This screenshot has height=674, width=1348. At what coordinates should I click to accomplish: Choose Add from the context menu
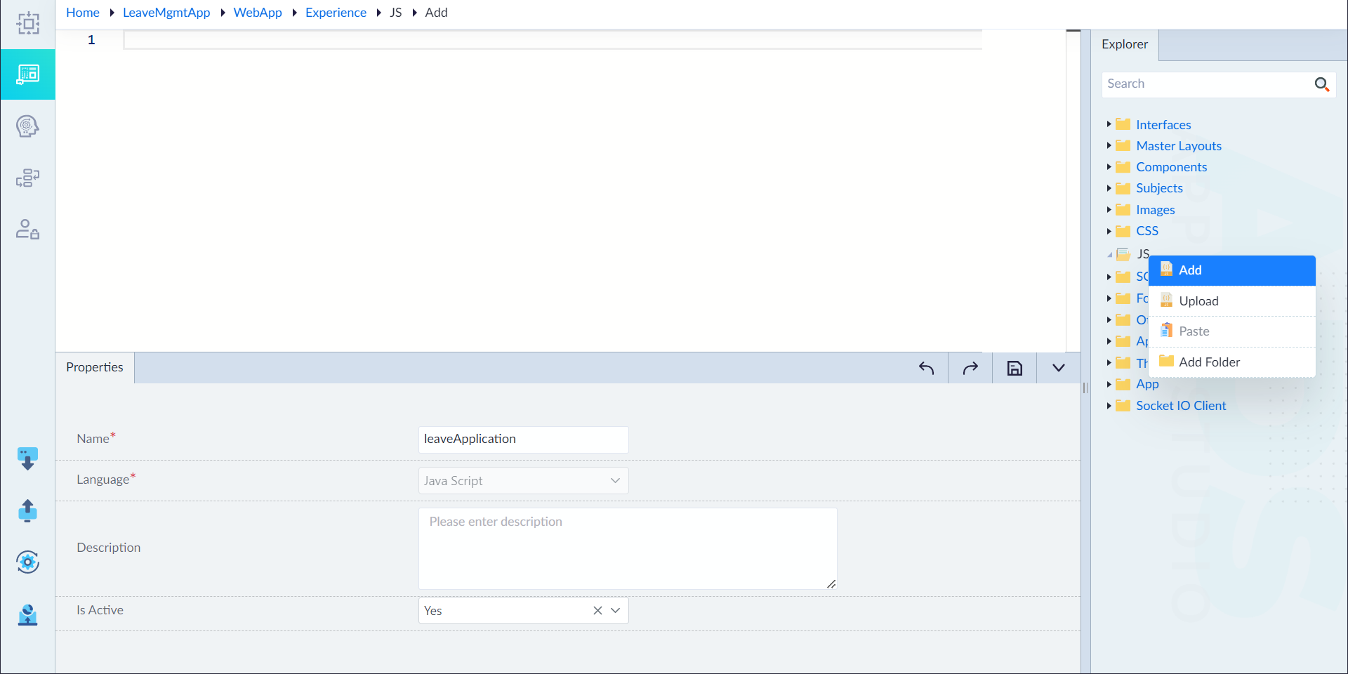(1231, 270)
